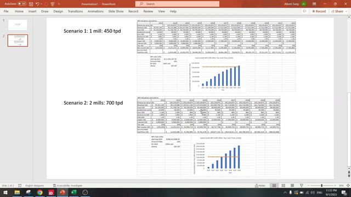Click the Start From Beginning presentation icon
Screen dimensions: 351x197
point(53,4)
